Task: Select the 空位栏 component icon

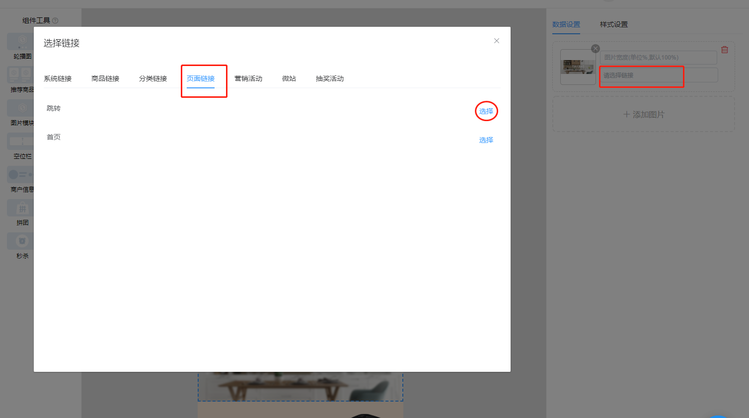Action: (21, 141)
